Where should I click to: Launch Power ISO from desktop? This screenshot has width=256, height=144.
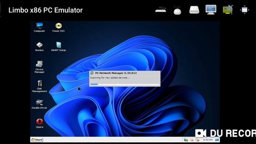[58, 27]
